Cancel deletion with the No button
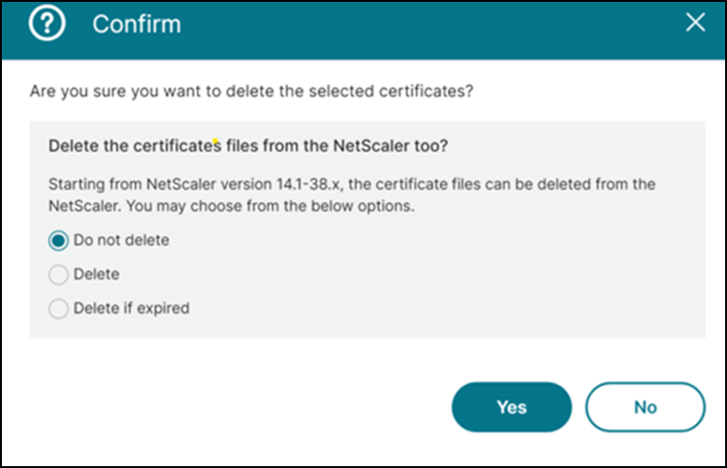The height and width of the screenshot is (468, 727). (x=645, y=407)
